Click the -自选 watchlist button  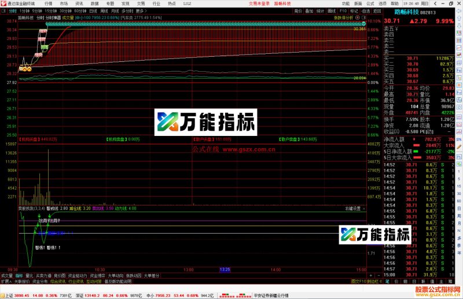pos(366,11)
